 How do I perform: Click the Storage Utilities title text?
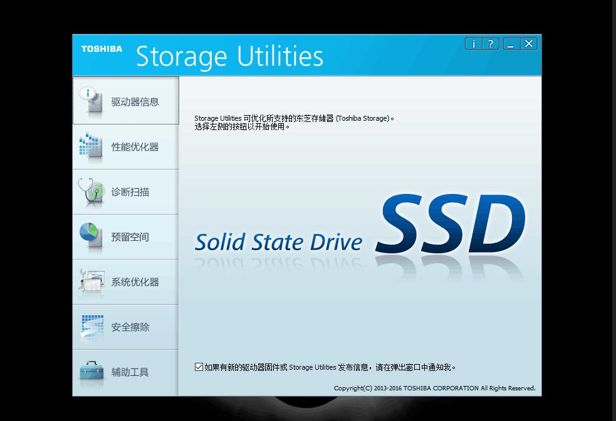point(229,56)
